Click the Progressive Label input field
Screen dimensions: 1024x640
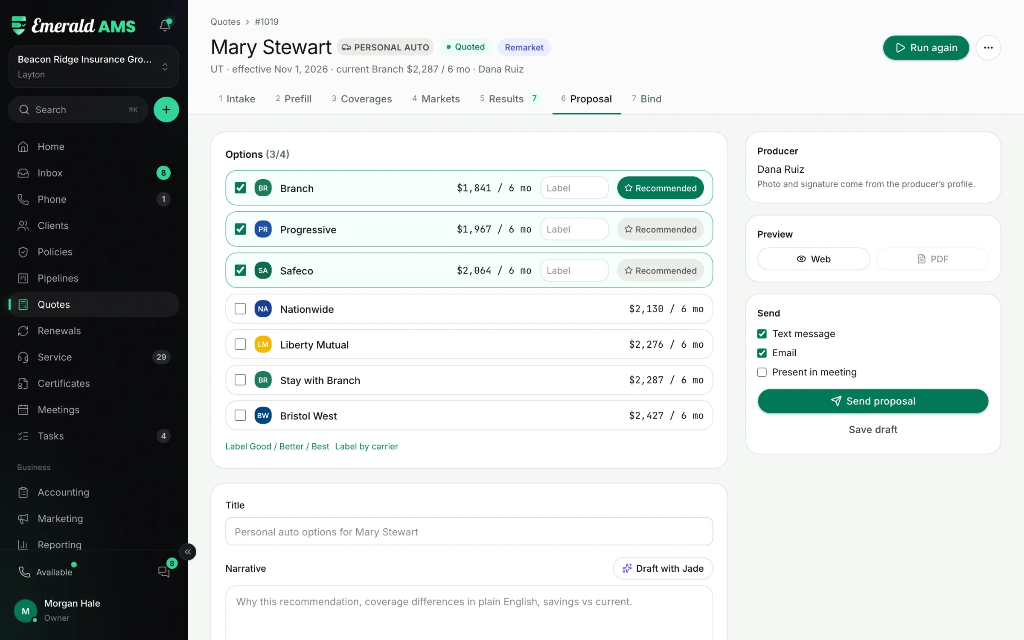574,229
